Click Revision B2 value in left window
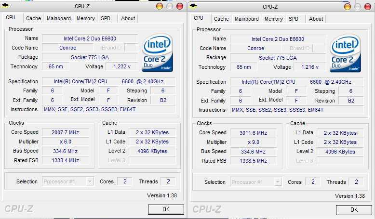The height and width of the screenshot is (219, 375). (x=163, y=100)
